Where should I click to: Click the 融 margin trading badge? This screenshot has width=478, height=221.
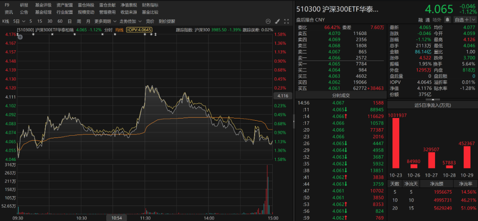click(x=420, y=20)
